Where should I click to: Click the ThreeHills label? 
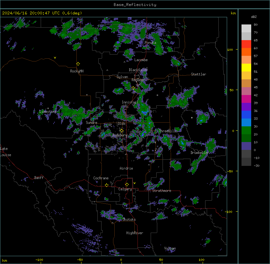pyautogui.click(x=168, y=131)
